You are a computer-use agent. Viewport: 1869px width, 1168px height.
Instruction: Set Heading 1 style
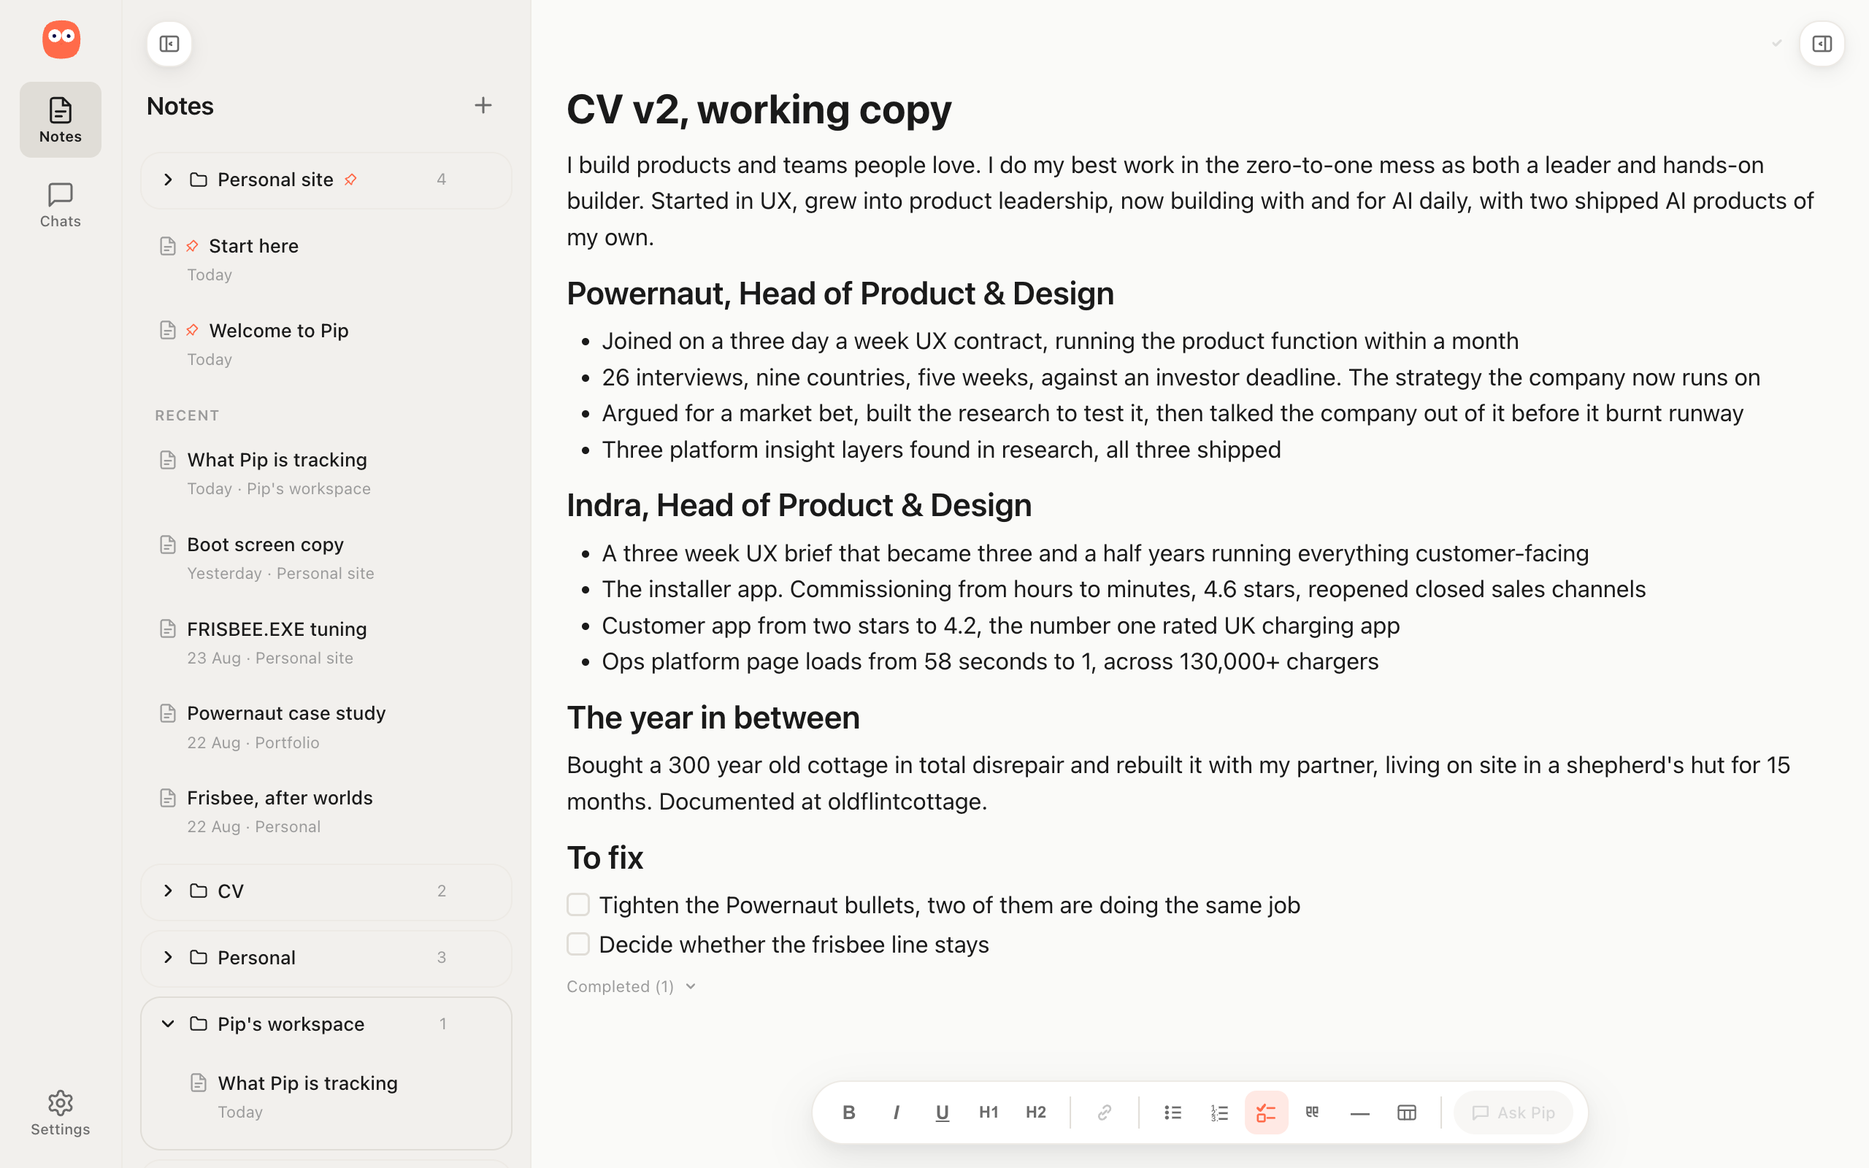click(x=989, y=1113)
